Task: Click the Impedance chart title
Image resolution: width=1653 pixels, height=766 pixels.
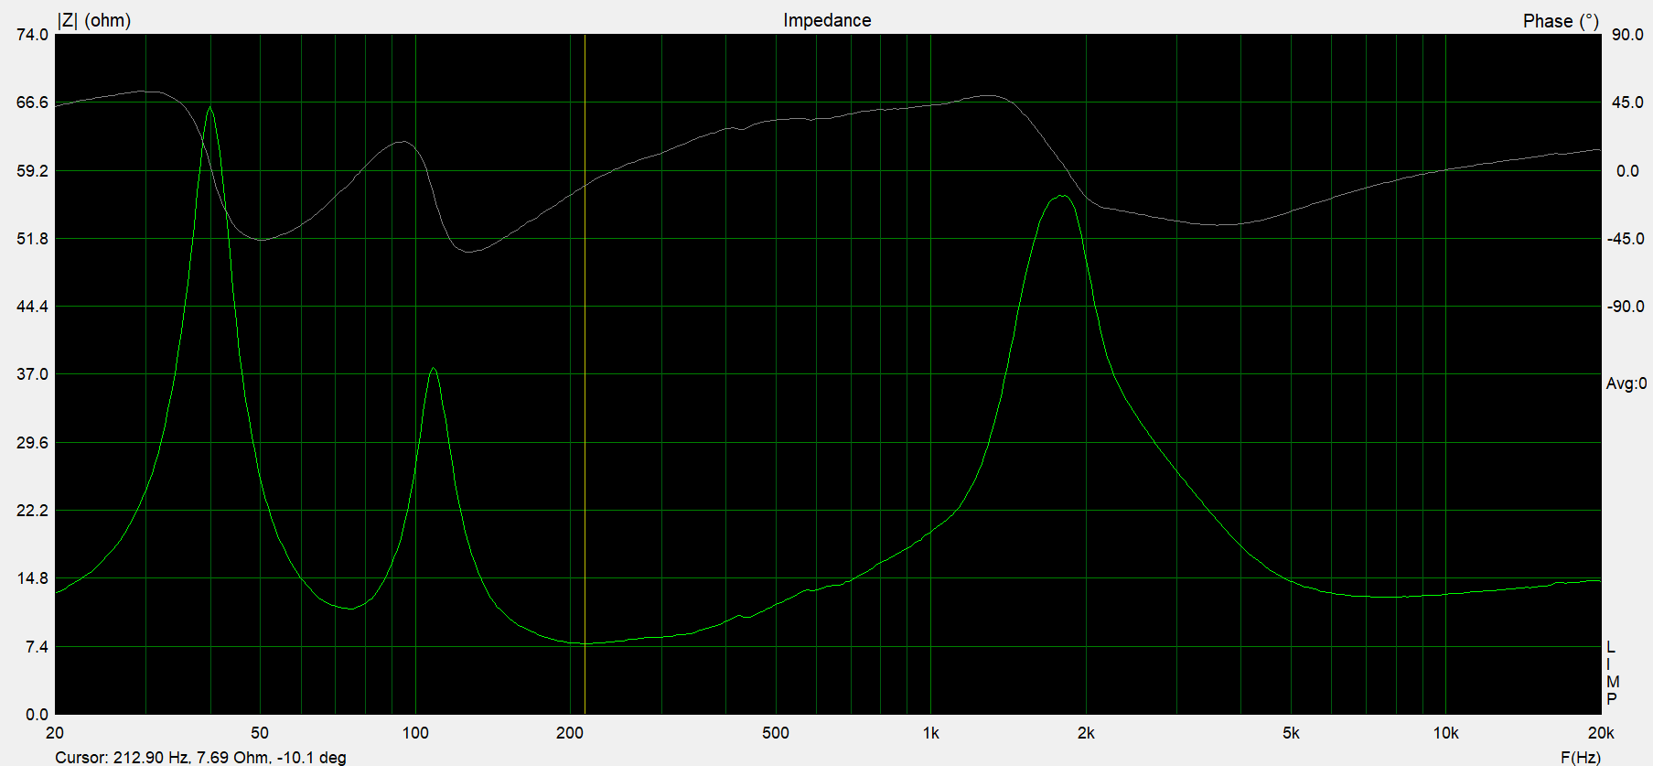Action: click(x=826, y=20)
